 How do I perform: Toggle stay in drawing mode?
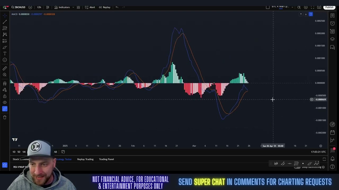point(5,90)
